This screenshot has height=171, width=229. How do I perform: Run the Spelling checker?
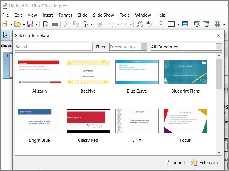pos(149,24)
